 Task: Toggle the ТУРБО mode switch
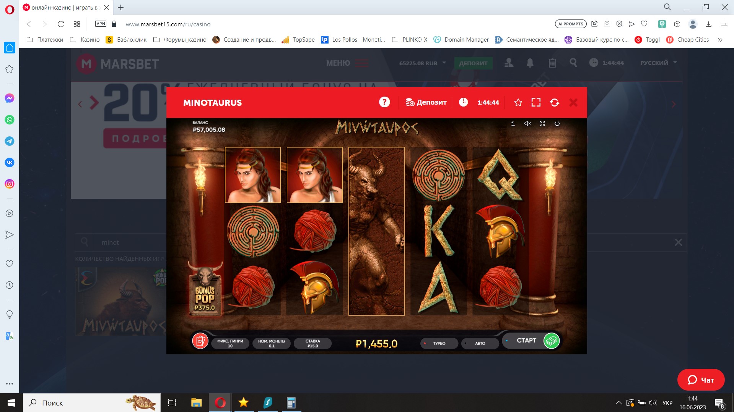[439, 343]
